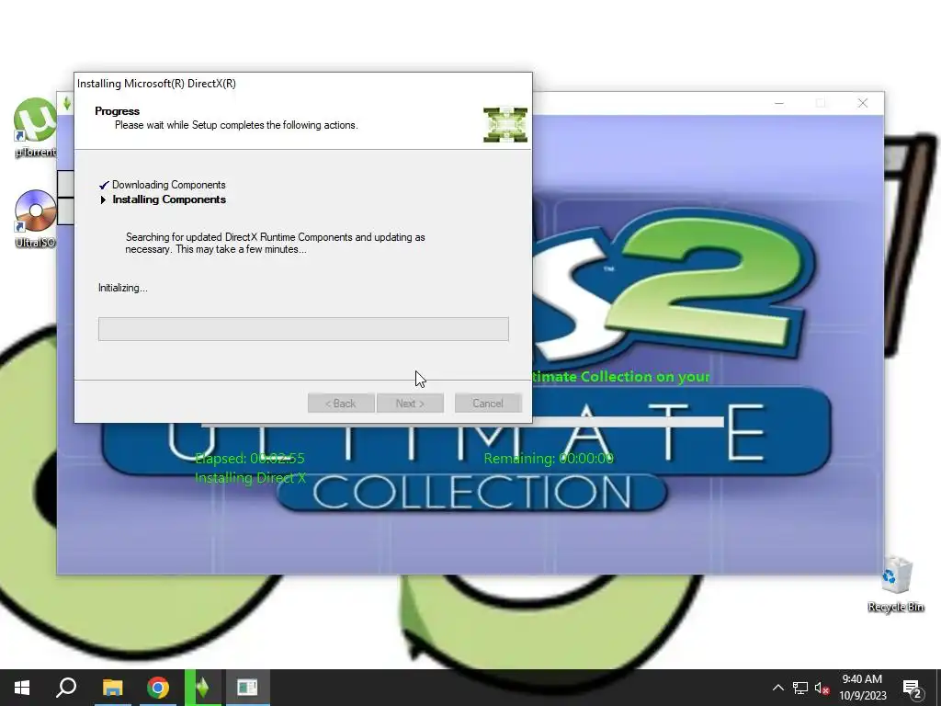941x706 pixels.
Task: Click 'Installing Direct X' status text in installer
Action: 250,478
